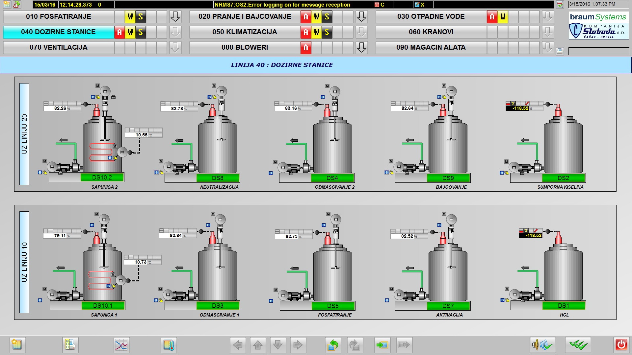
Task: Open the temperature table icon
Action: (x=169, y=345)
